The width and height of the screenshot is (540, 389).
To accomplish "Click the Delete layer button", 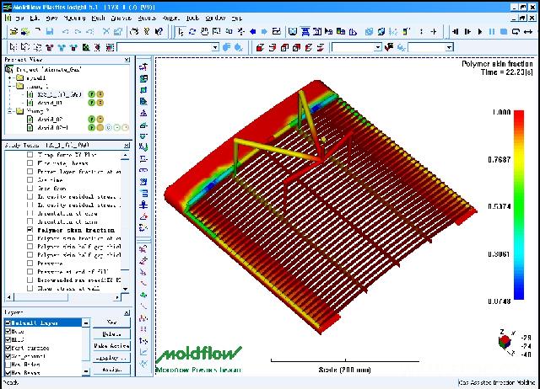I will click(x=111, y=333).
